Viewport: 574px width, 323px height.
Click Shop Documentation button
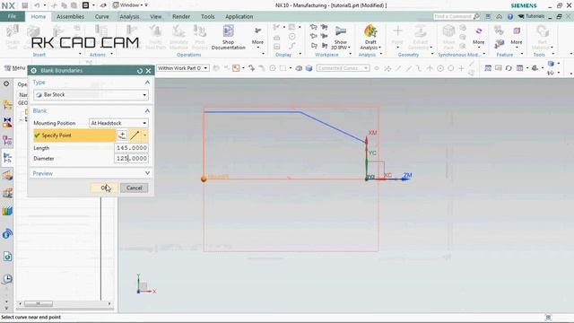[x=229, y=38]
